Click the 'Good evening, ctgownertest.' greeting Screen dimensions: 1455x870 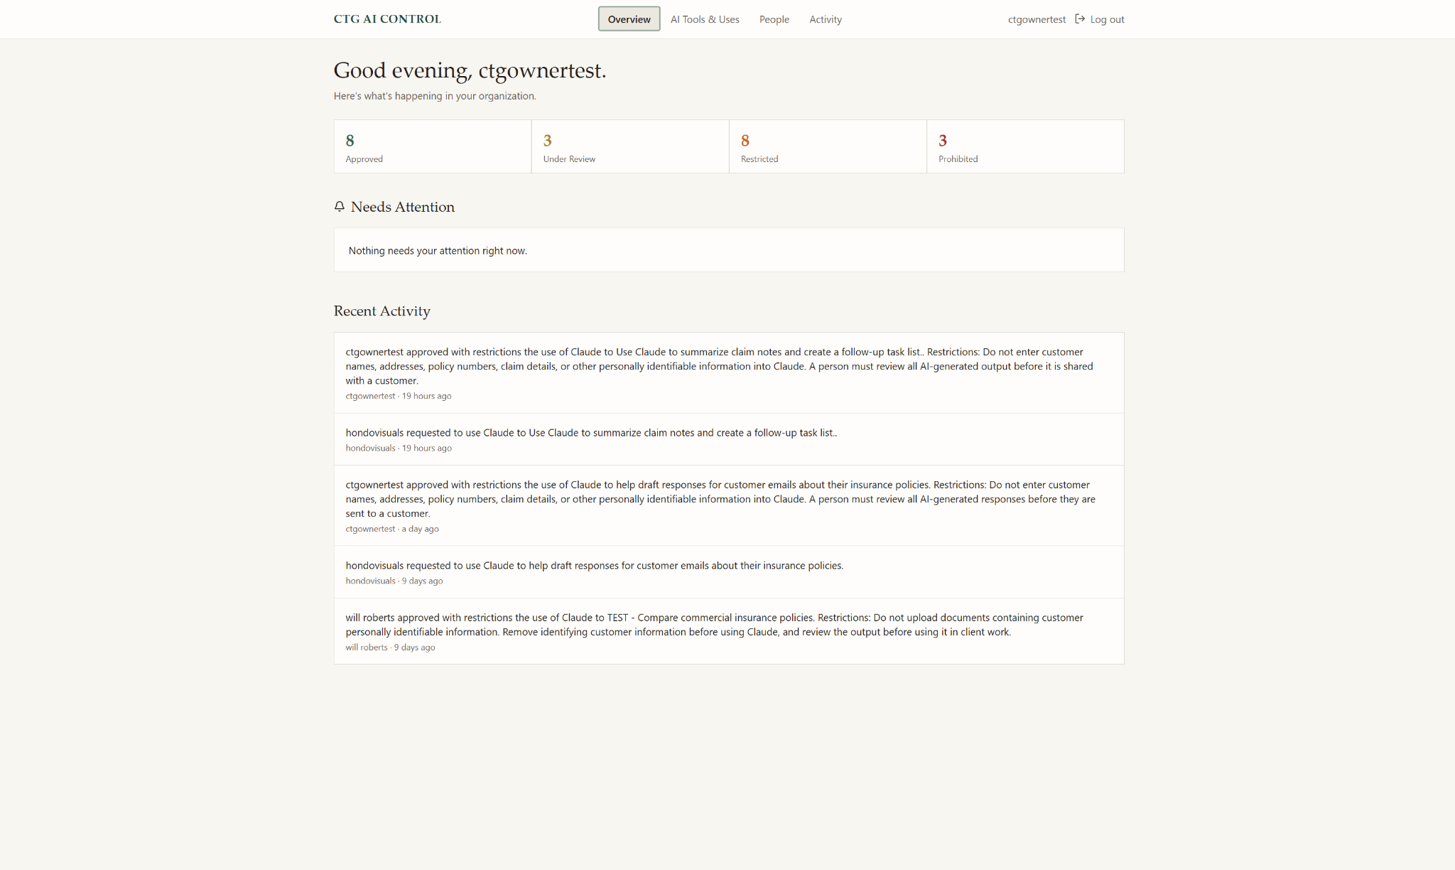(470, 70)
